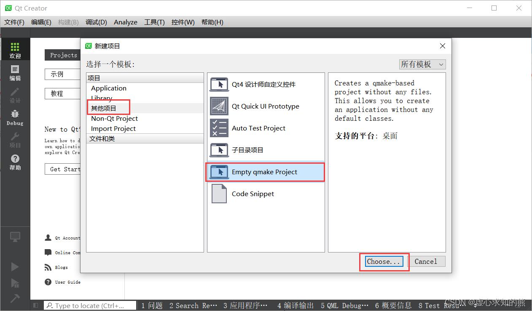Open the 工具(T) menu

154,22
